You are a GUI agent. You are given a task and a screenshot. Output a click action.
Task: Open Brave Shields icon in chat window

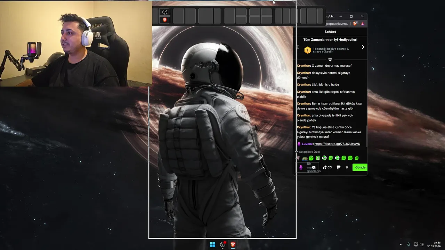[355, 24]
